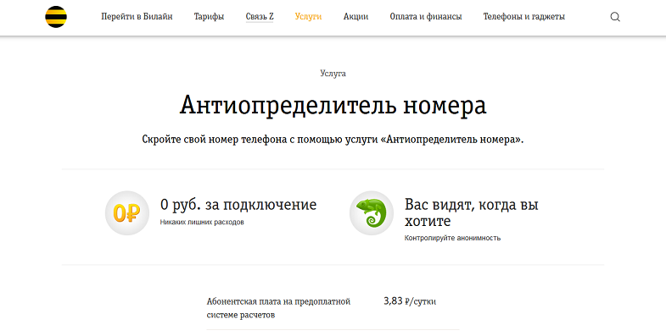This screenshot has width=666, height=336.
Task: Click subtitle 'Скройте свой номер телефона...'
Action: click(x=333, y=140)
